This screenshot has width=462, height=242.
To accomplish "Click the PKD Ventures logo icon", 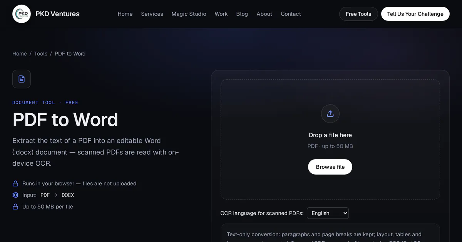I will tap(22, 14).
